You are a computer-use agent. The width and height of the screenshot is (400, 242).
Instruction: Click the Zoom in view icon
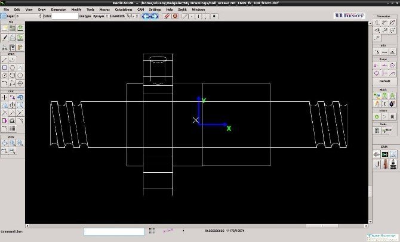click(x=13, y=143)
